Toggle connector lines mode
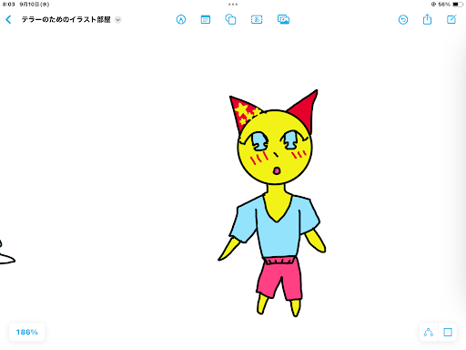 click(x=429, y=332)
